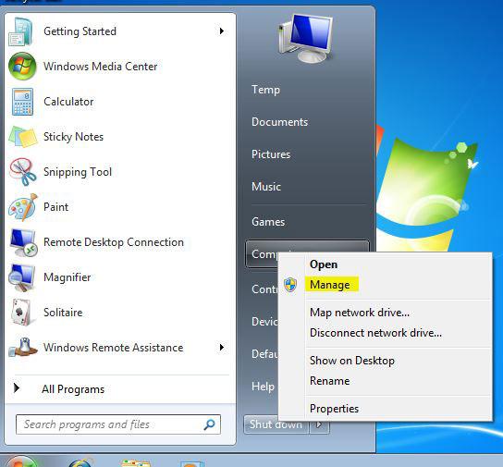Click Solitaire program label

click(63, 313)
